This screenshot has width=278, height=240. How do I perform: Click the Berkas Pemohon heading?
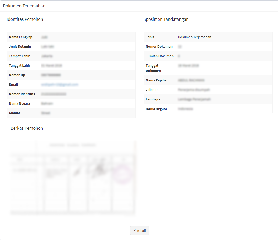tap(27, 128)
